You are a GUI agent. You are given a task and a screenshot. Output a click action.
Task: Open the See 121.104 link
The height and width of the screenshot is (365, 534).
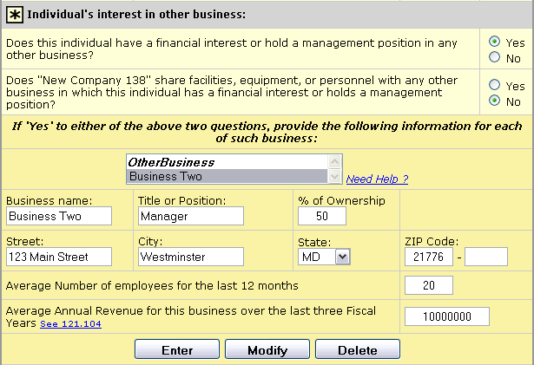point(70,324)
